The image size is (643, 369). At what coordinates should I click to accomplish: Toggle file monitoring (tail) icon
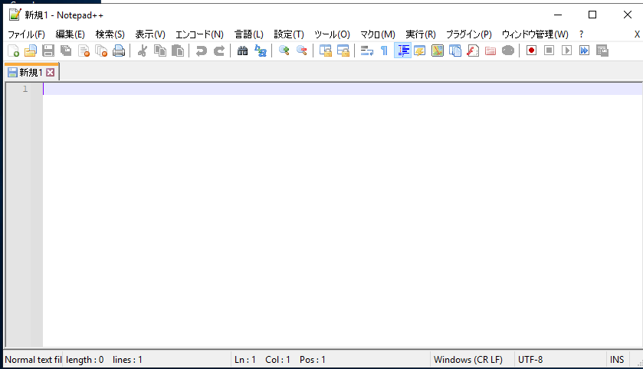(508, 51)
